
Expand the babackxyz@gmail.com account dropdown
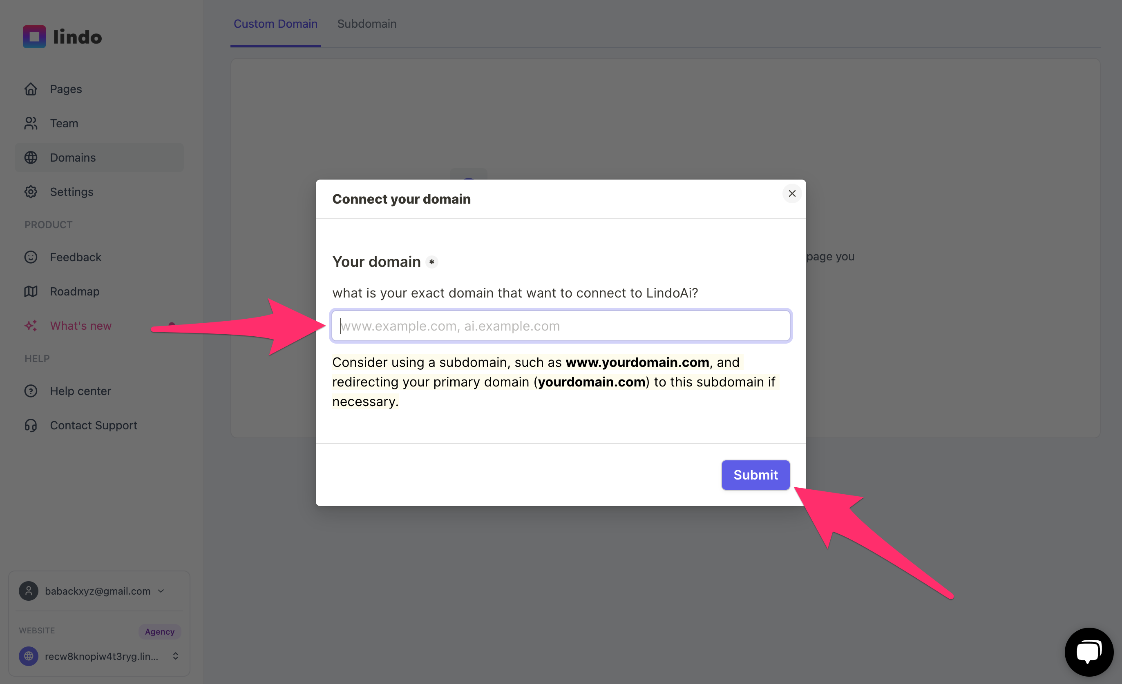(161, 591)
